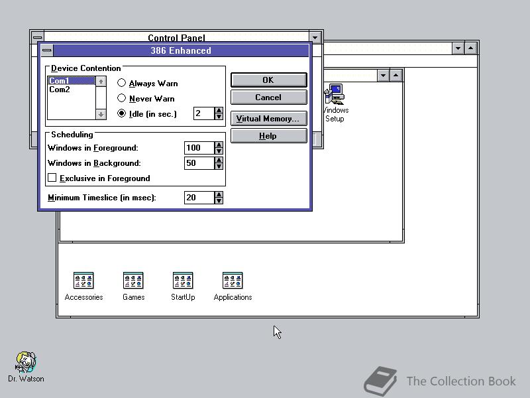Screen dimensions: 530x398
Task: Click OK in the 386 Enhanced dialog
Action: [x=269, y=80]
